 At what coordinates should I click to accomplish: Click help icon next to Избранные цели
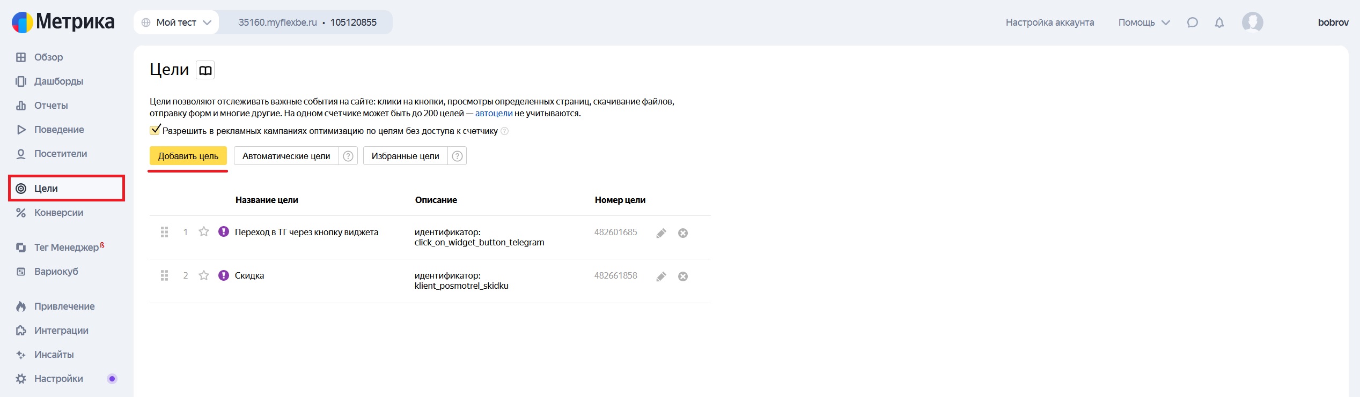(x=457, y=156)
